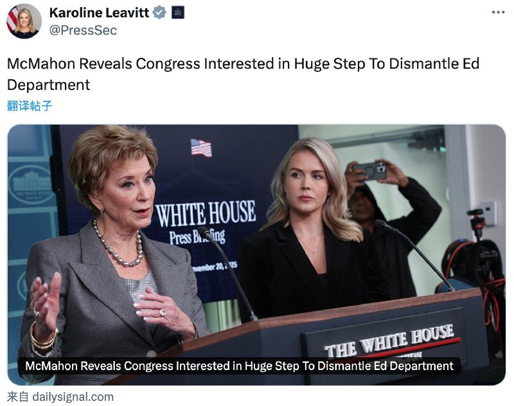Image resolution: width=514 pixels, height=406 pixels.
Task: Click THE WHITE HOUSE podium sign in photo
Action: click(390, 340)
